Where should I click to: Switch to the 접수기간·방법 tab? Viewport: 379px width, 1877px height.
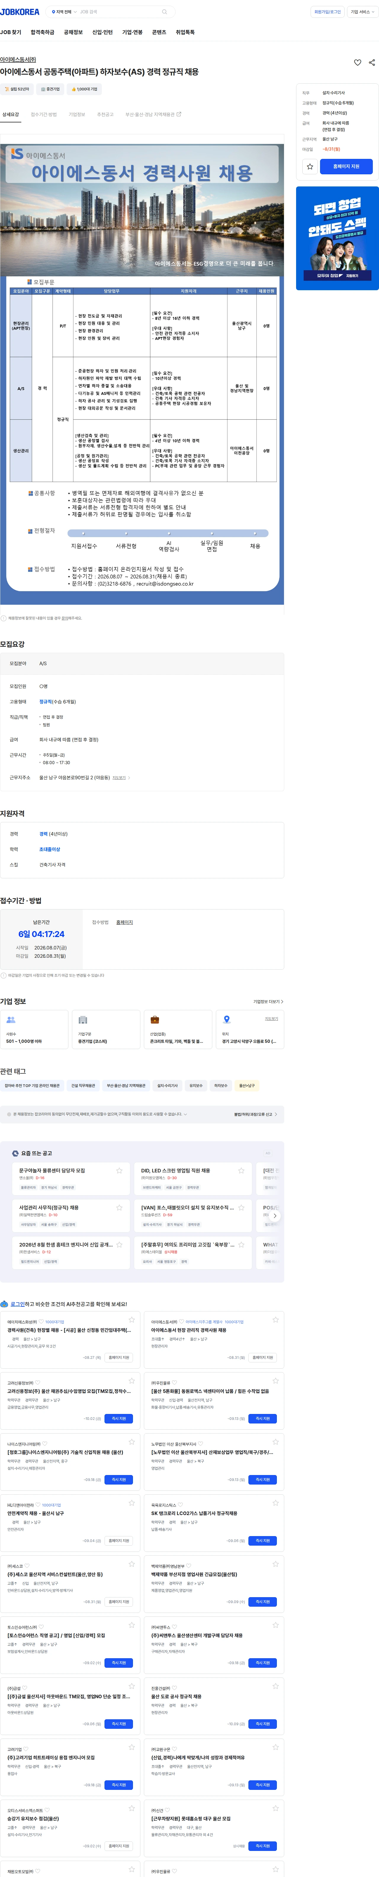point(44,114)
